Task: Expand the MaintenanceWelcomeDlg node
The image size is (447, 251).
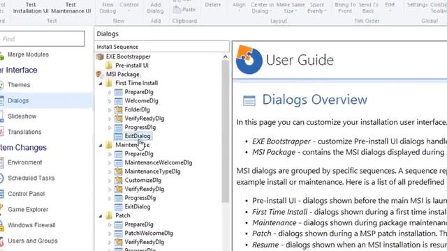Action: click(110, 162)
